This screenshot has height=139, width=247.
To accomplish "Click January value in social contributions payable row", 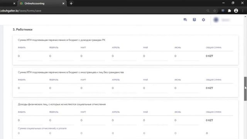I will pos(19,133).
